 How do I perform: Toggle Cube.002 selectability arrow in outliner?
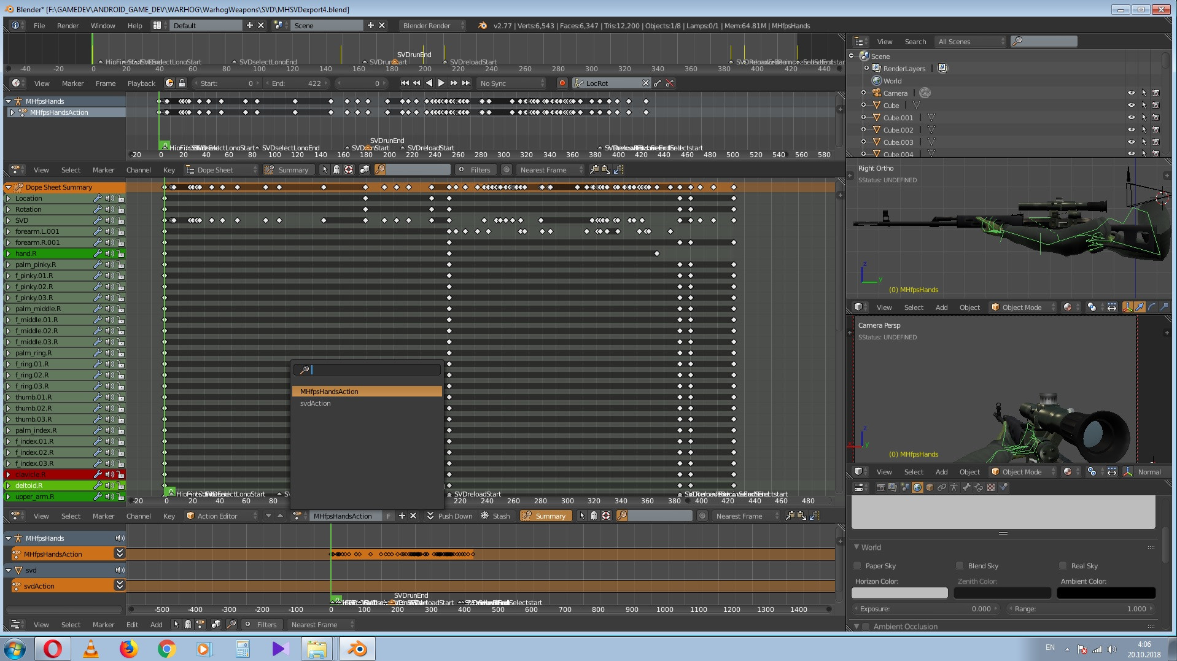1144,129
